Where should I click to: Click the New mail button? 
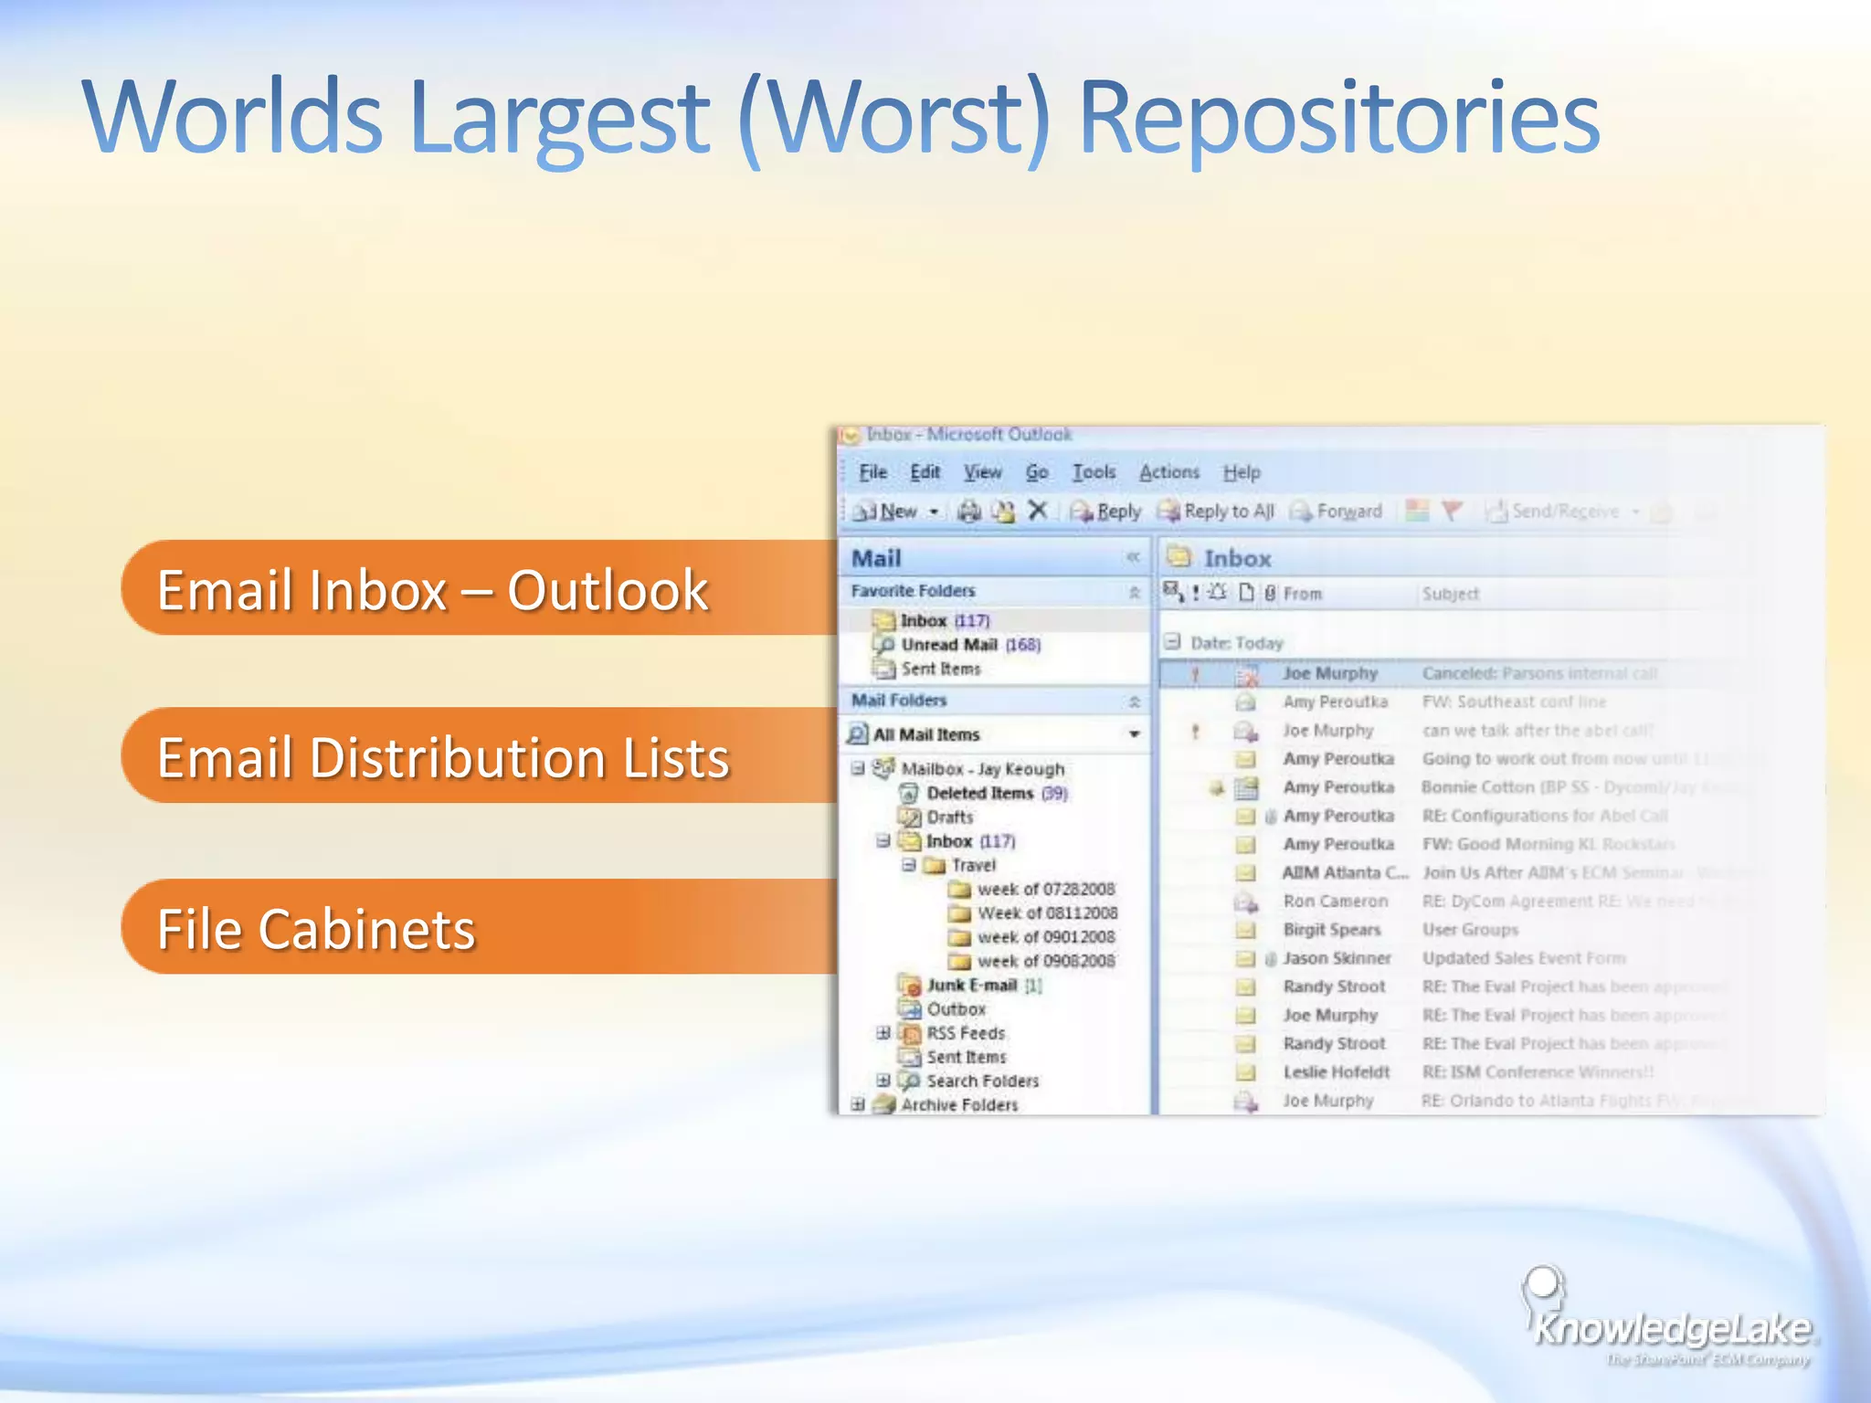pyautogui.click(x=884, y=512)
